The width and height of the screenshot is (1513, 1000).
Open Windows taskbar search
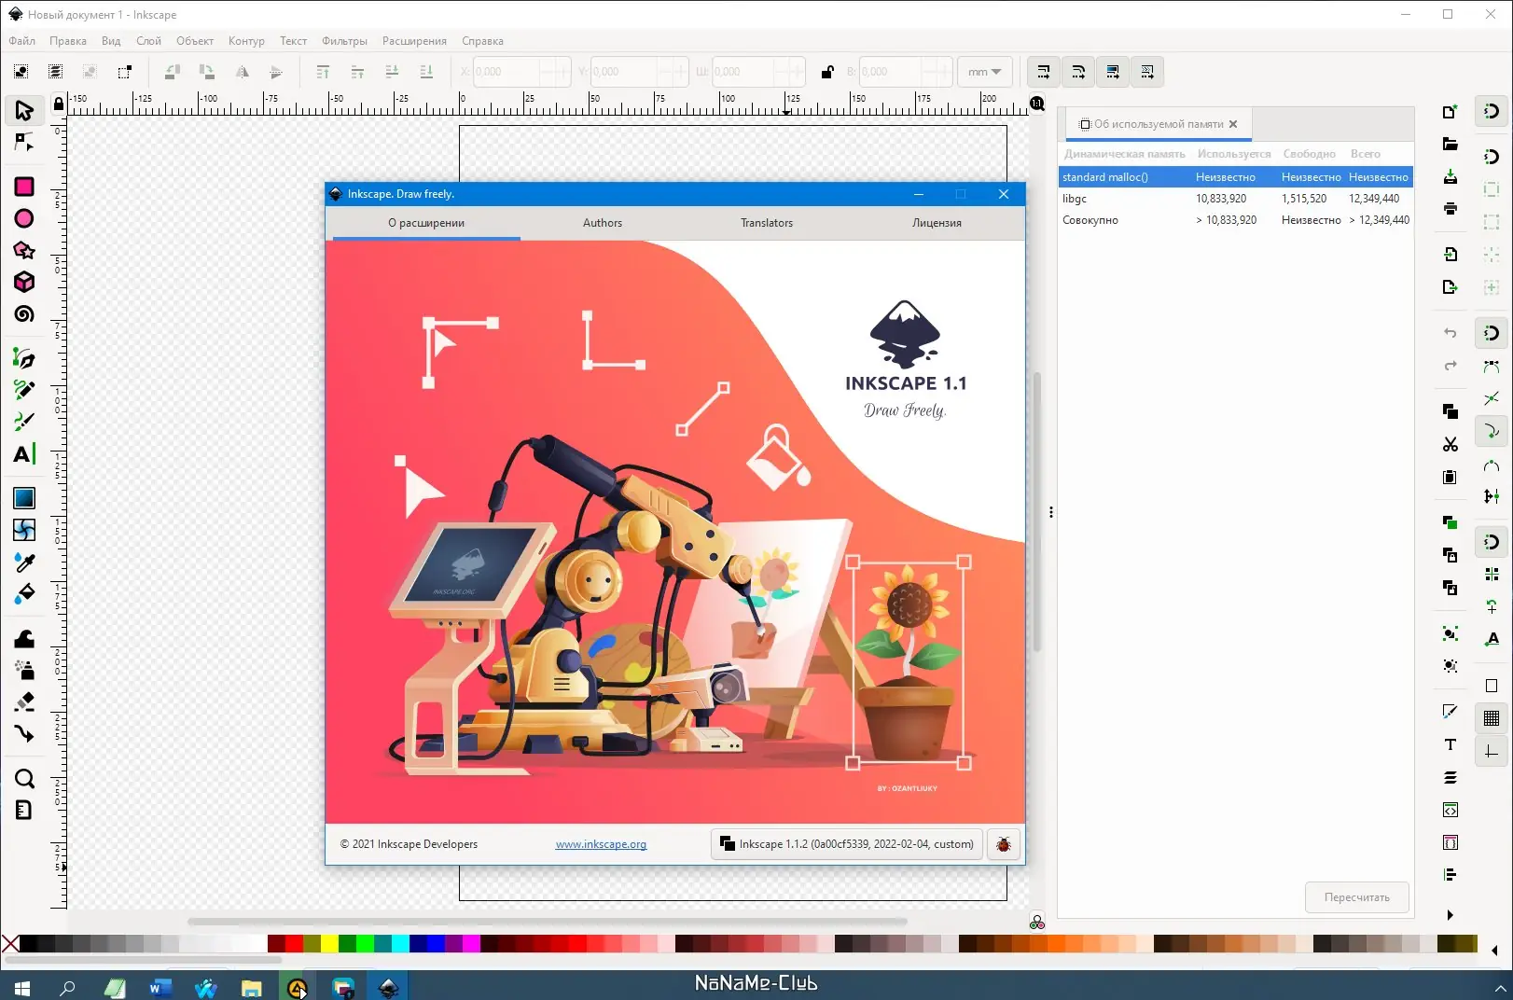pyautogui.click(x=67, y=987)
